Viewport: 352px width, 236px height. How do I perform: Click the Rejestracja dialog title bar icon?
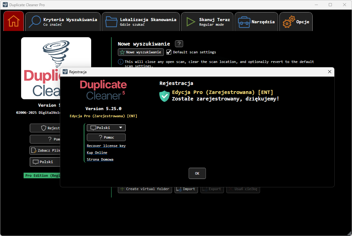point(65,72)
